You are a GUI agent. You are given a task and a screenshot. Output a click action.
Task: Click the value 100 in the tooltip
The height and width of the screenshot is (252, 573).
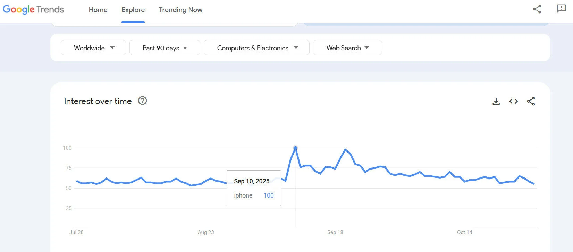pyautogui.click(x=269, y=195)
